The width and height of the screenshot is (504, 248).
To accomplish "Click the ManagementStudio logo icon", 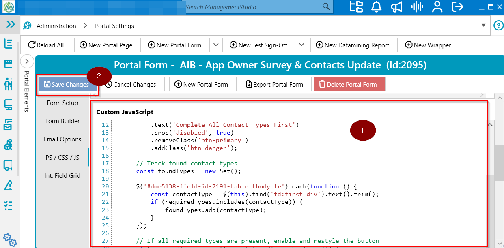I will [9, 7].
